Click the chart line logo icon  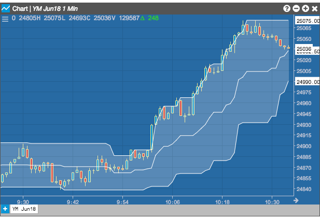click(6, 8)
